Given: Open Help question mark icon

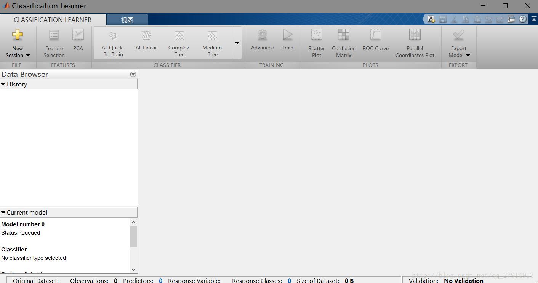Looking at the screenshot, I should tap(523, 19).
